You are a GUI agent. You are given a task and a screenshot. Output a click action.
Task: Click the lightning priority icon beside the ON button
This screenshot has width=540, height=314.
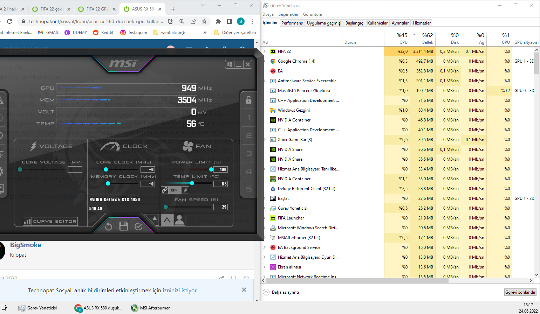[x=185, y=190]
